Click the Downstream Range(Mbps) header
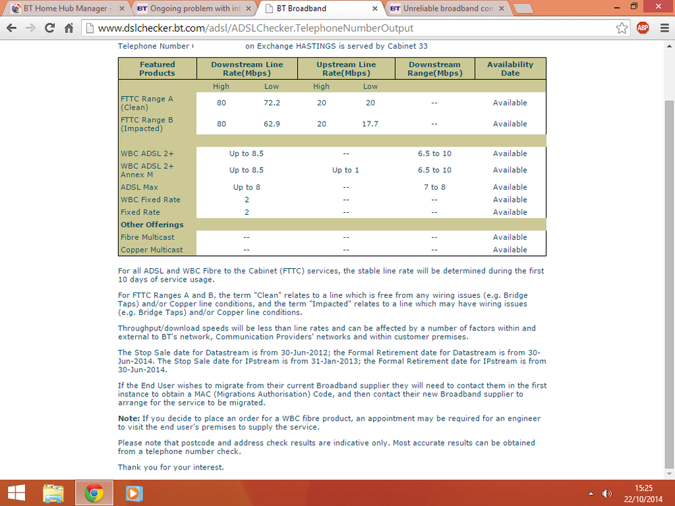675x506 pixels. pyautogui.click(x=434, y=69)
